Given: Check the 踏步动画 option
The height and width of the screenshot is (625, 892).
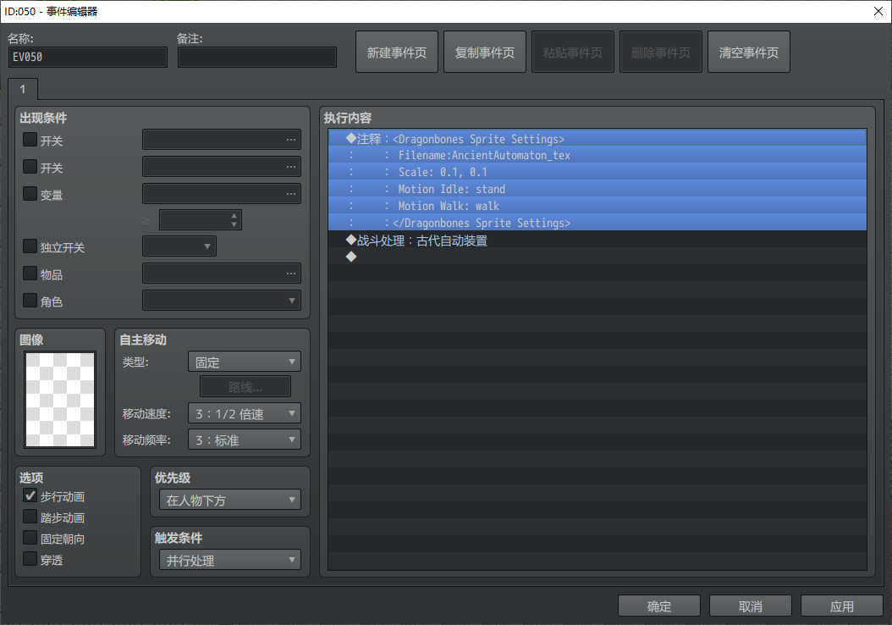Looking at the screenshot, I should (x=30, y=517).
